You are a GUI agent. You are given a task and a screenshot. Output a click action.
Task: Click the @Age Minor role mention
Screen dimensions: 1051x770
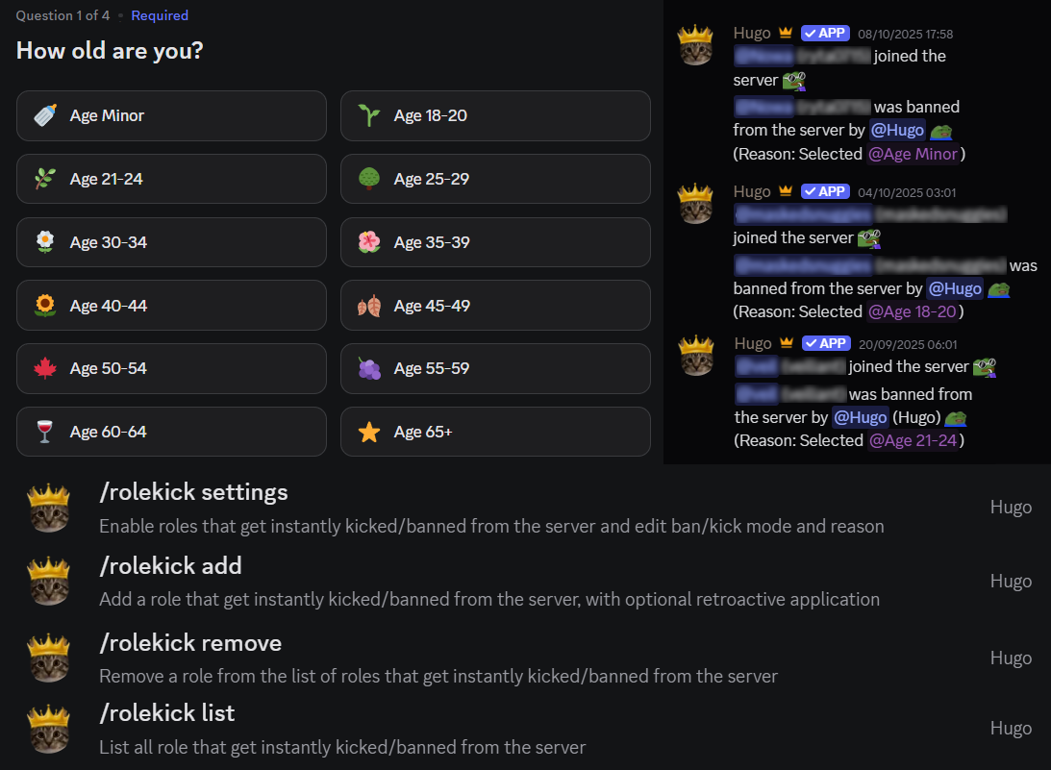click(x=913, y=154)
